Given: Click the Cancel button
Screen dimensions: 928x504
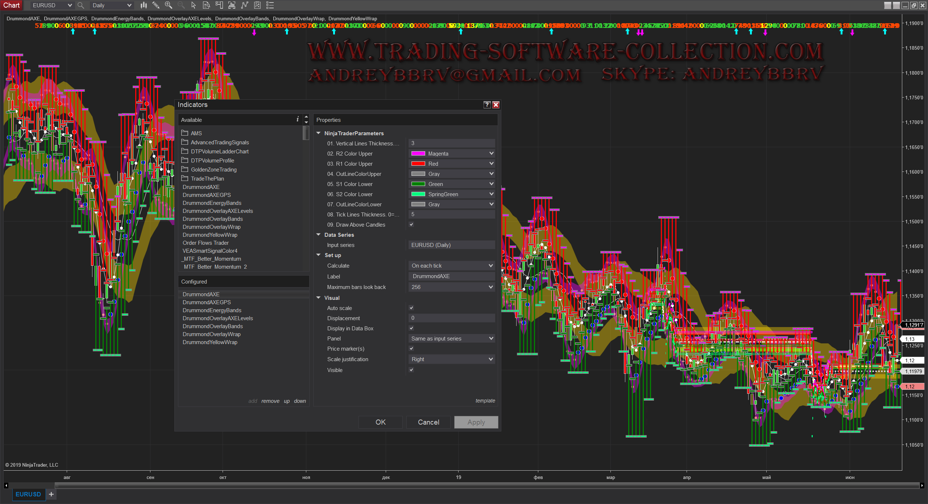Looking at the screenshot, I should point(428,422).
